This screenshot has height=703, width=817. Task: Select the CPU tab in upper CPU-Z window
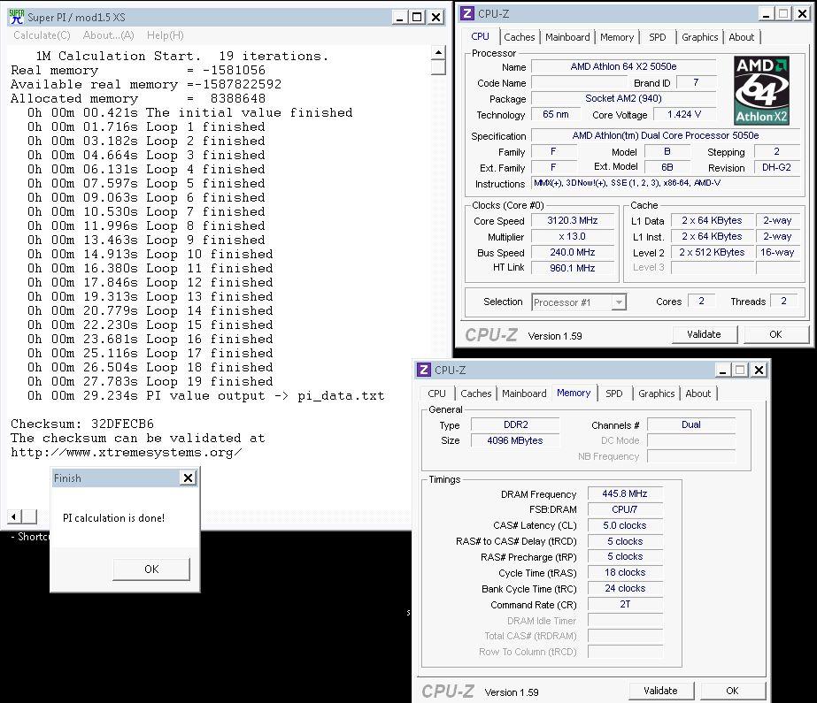pos(480,36)
